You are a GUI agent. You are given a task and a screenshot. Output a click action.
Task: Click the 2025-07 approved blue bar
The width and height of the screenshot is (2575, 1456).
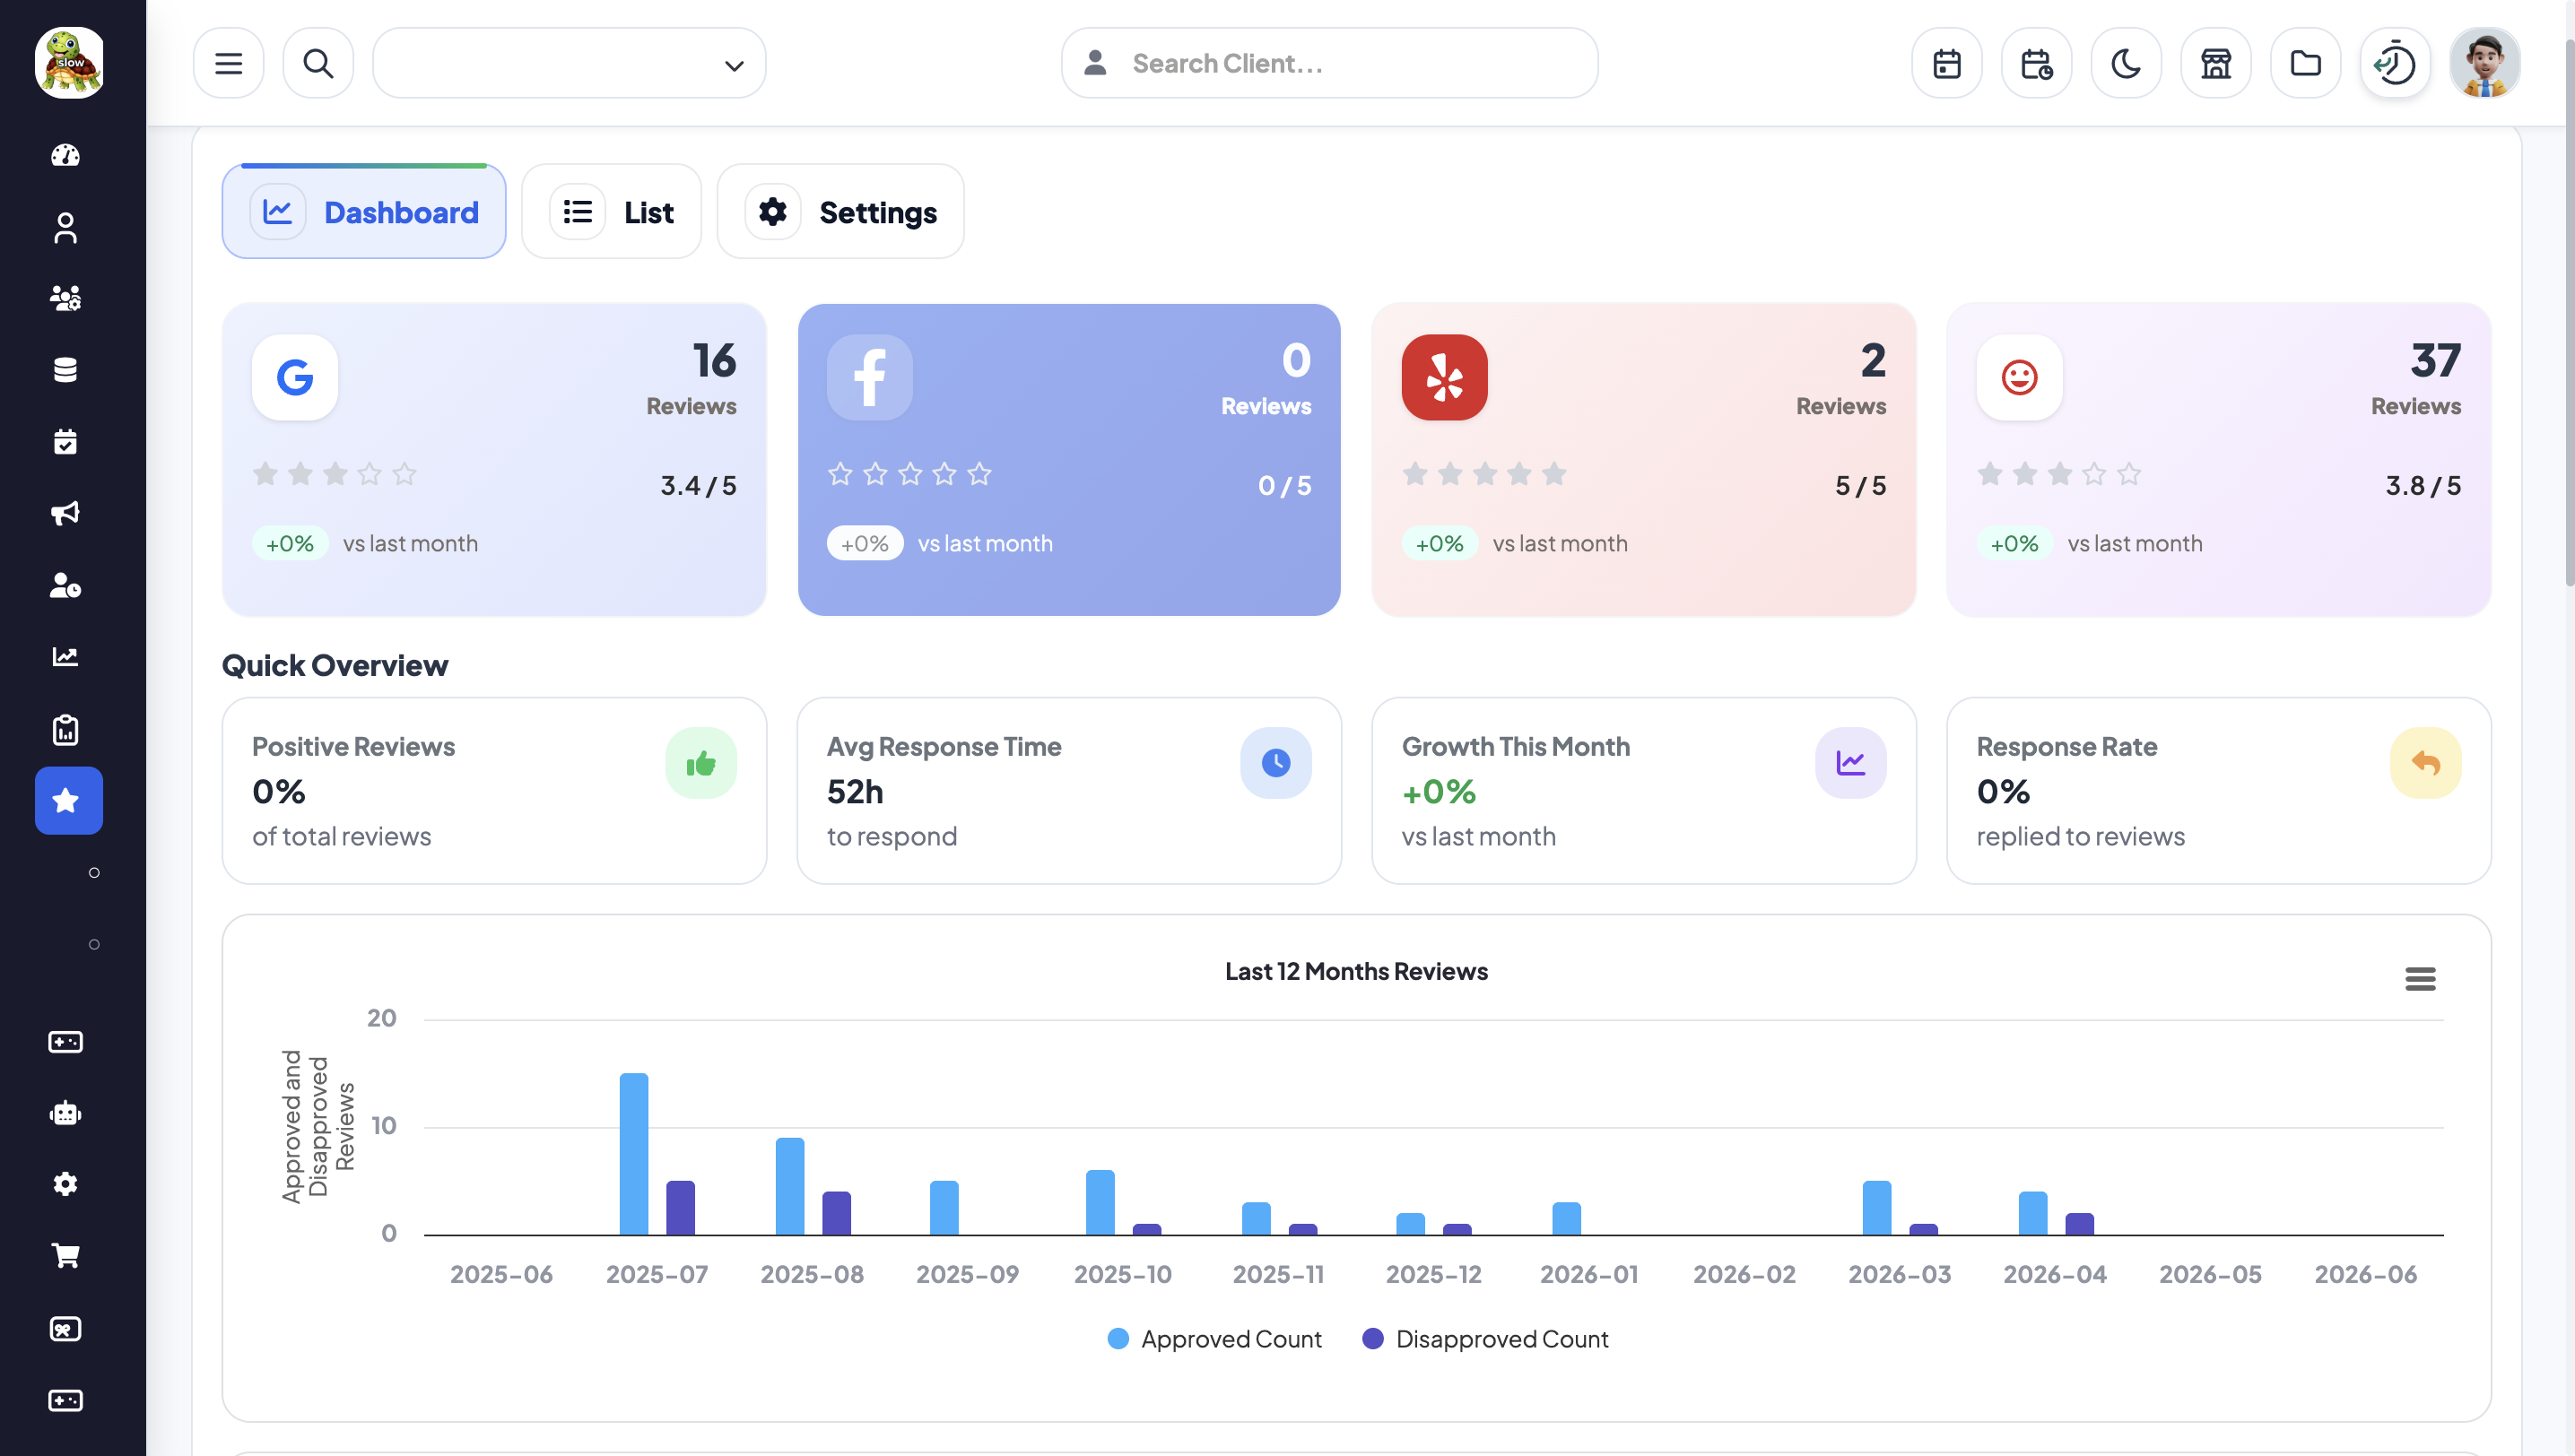pos(634,1154)
